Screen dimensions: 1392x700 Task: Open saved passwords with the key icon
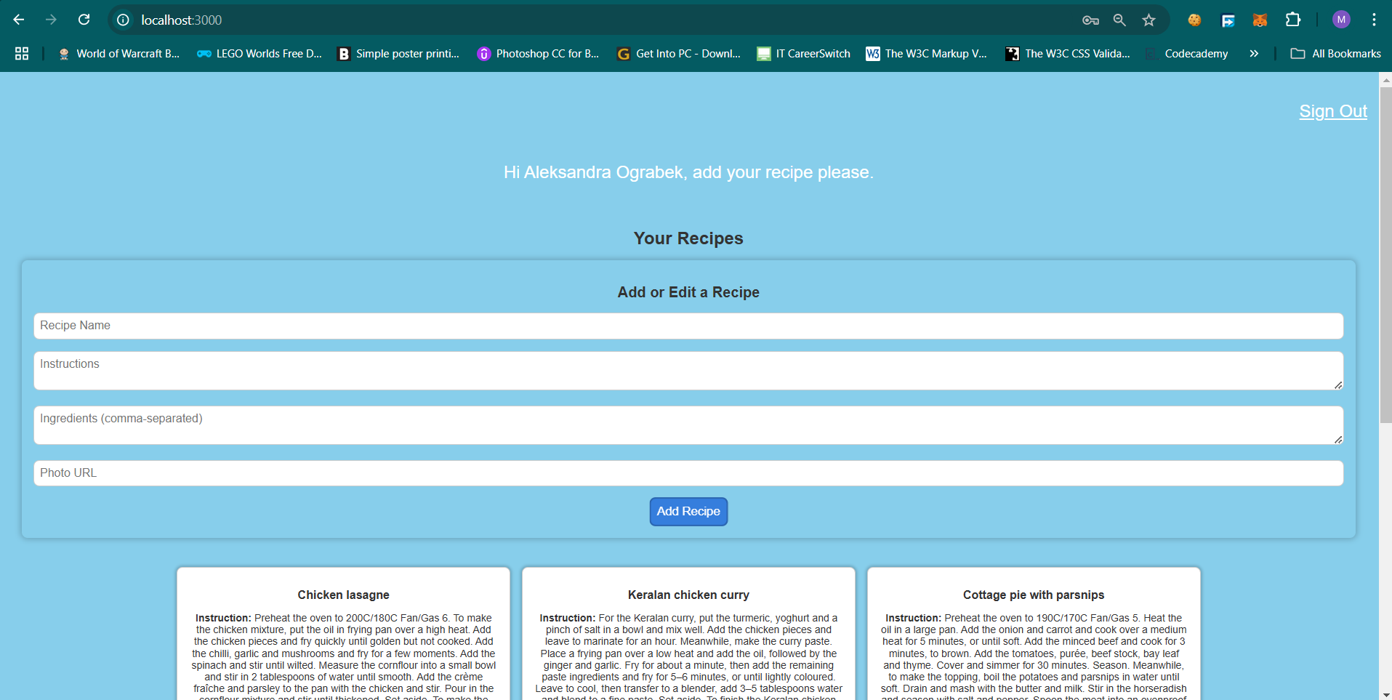pos(1090,20)
